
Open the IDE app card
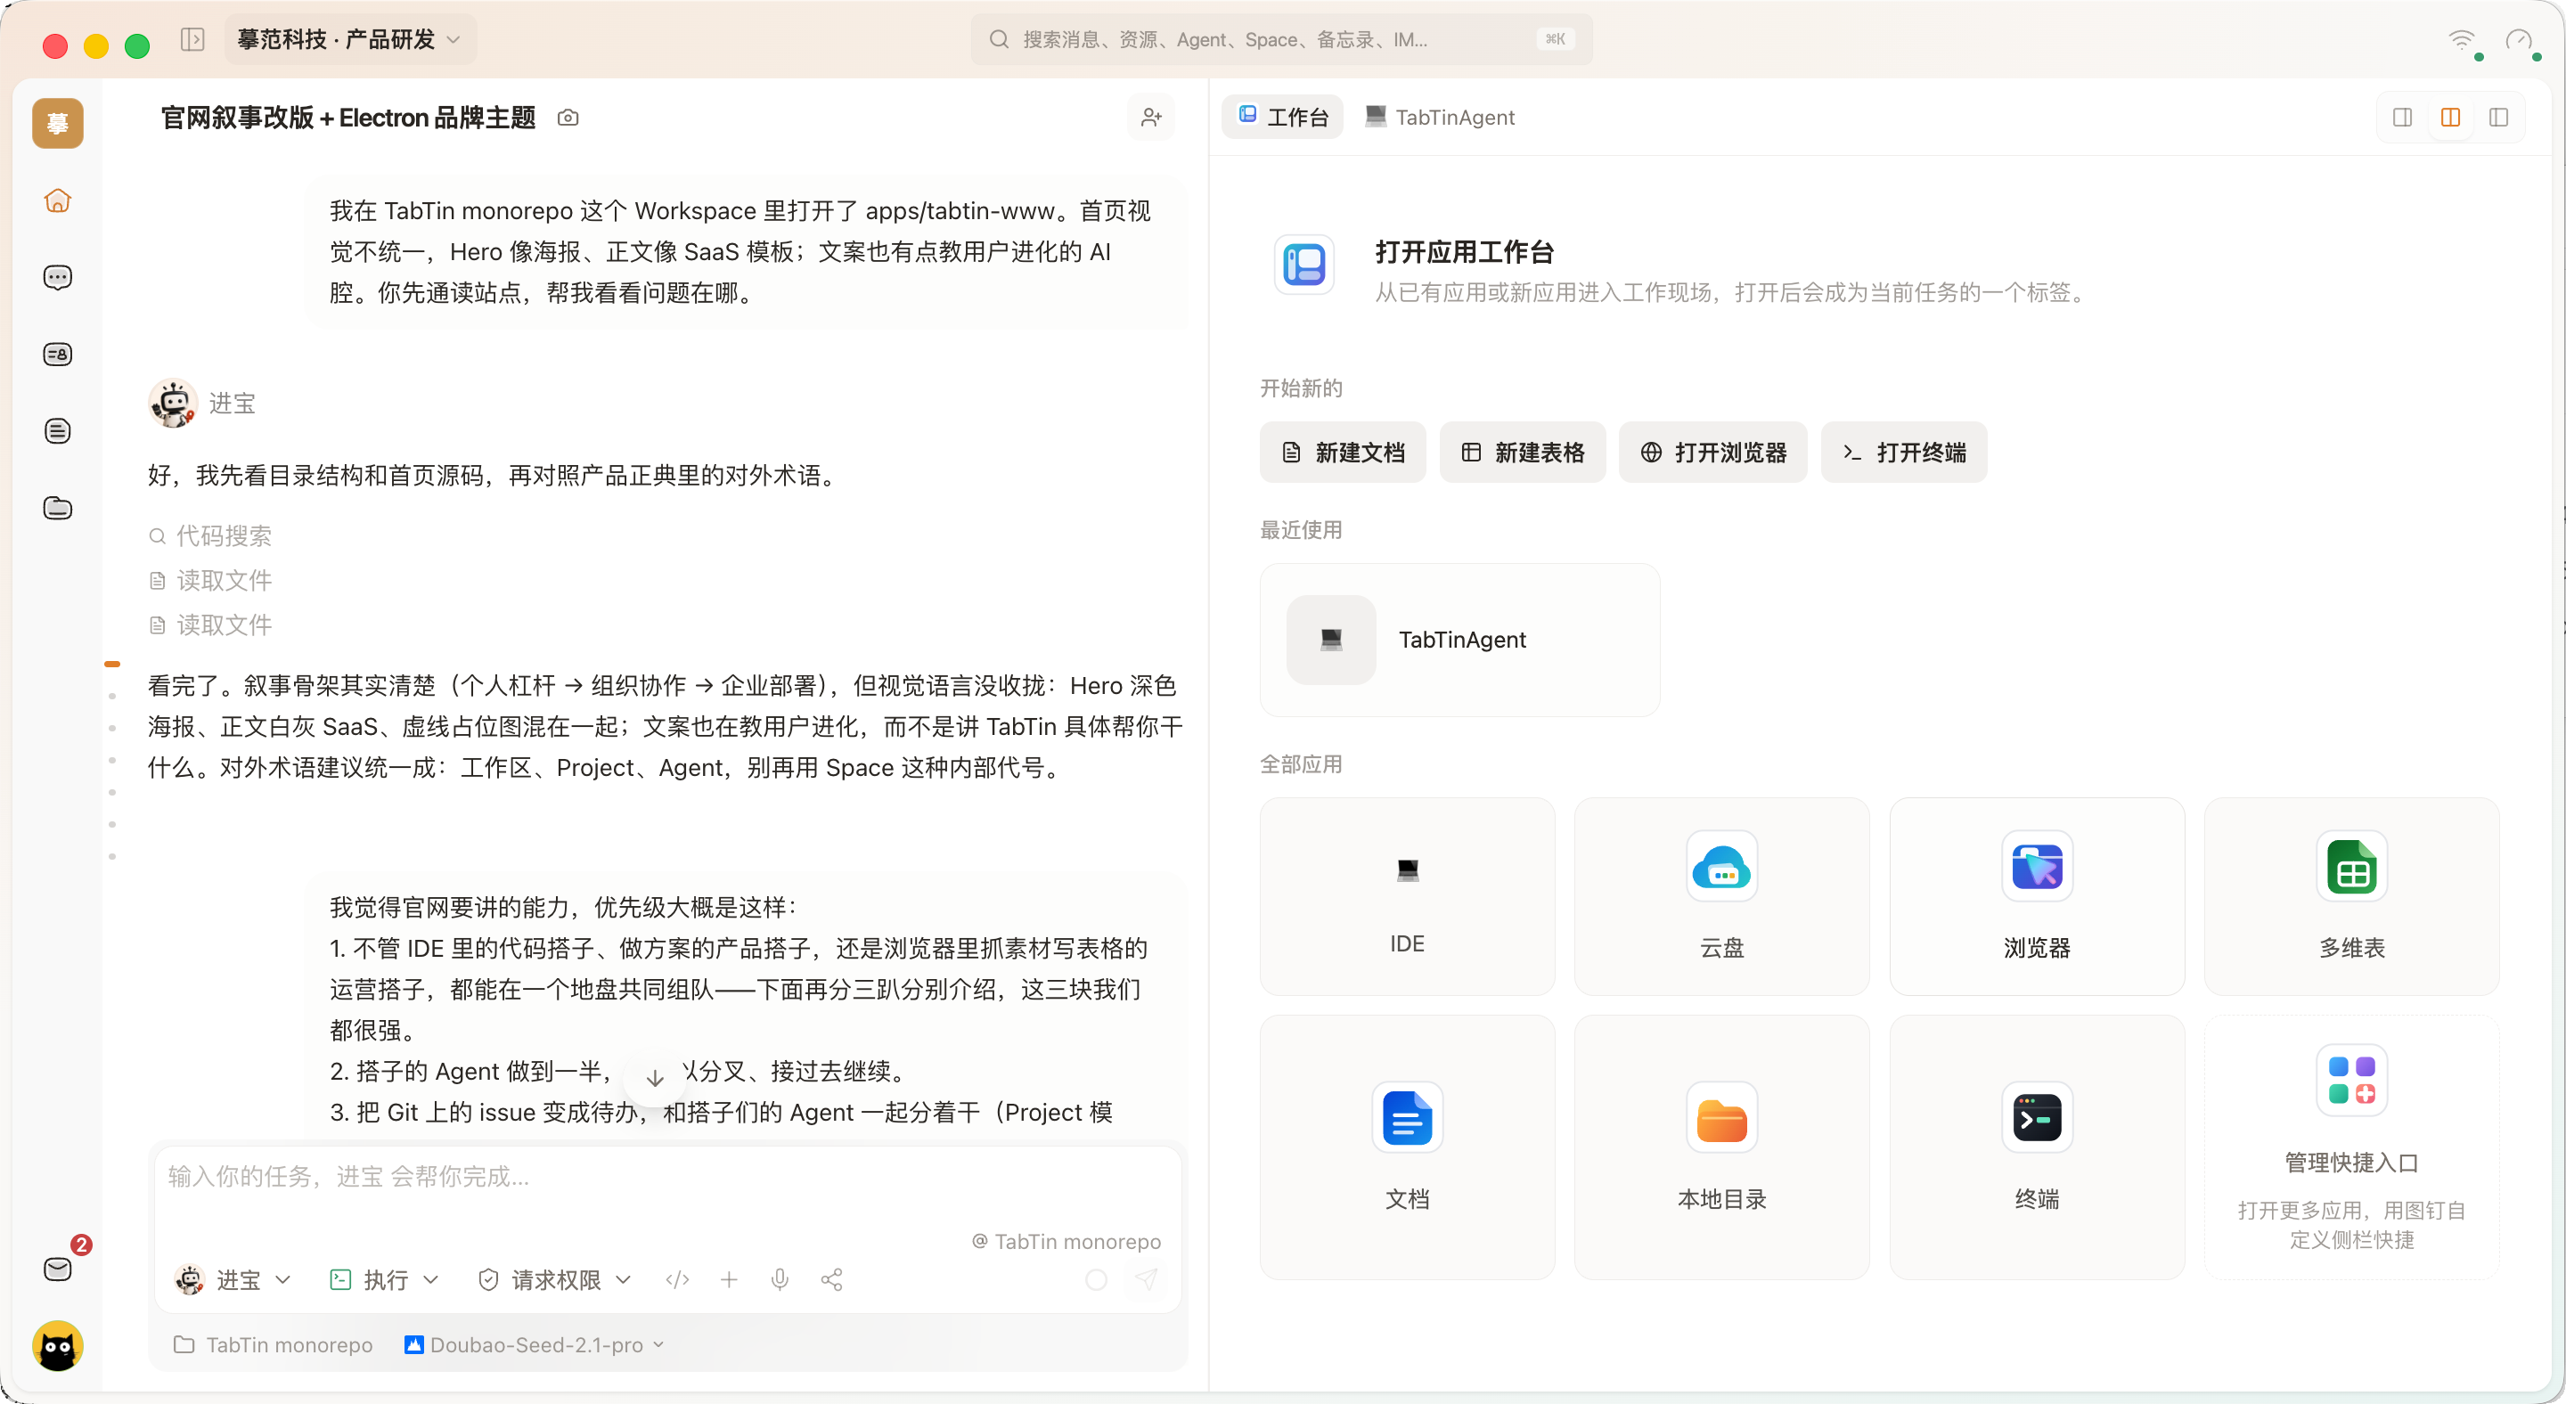point(1407,896)
